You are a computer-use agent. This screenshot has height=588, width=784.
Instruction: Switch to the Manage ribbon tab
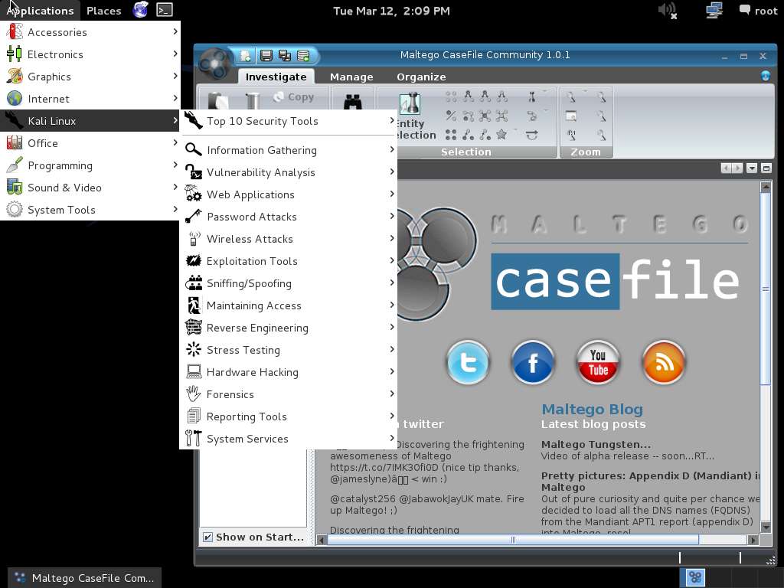pos(351,77)
